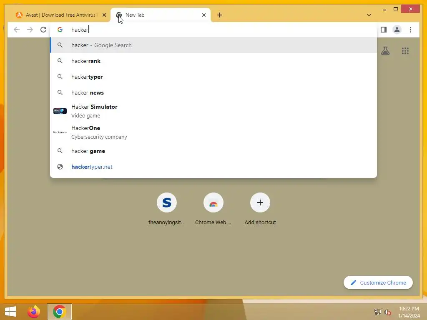Open the Hacker Simulator video game suggestion
427x320 pixels.
[213, 111]
